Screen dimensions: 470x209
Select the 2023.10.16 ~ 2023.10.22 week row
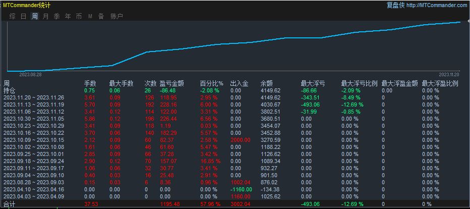(x=235, y=133)
